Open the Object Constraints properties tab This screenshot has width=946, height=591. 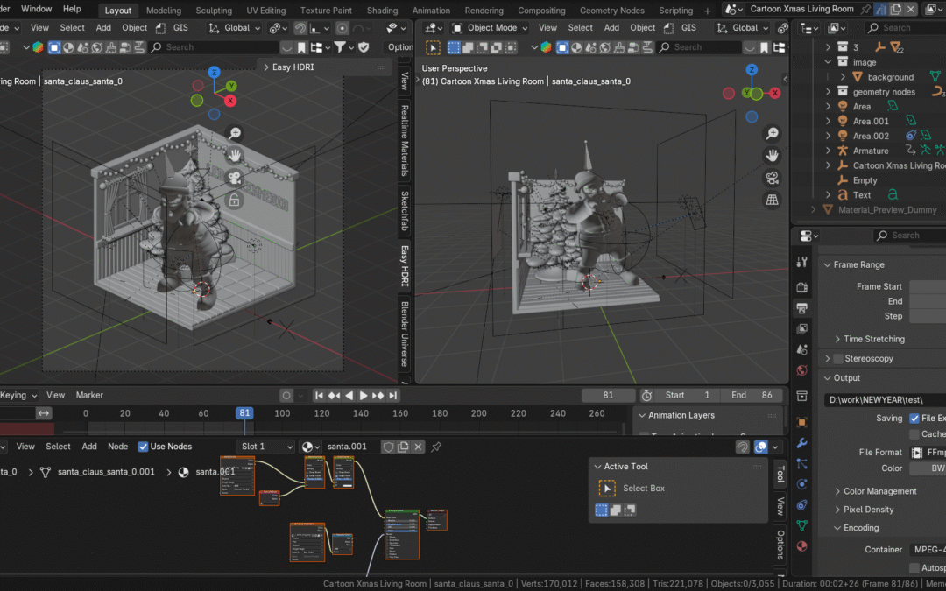click(801, 505)
